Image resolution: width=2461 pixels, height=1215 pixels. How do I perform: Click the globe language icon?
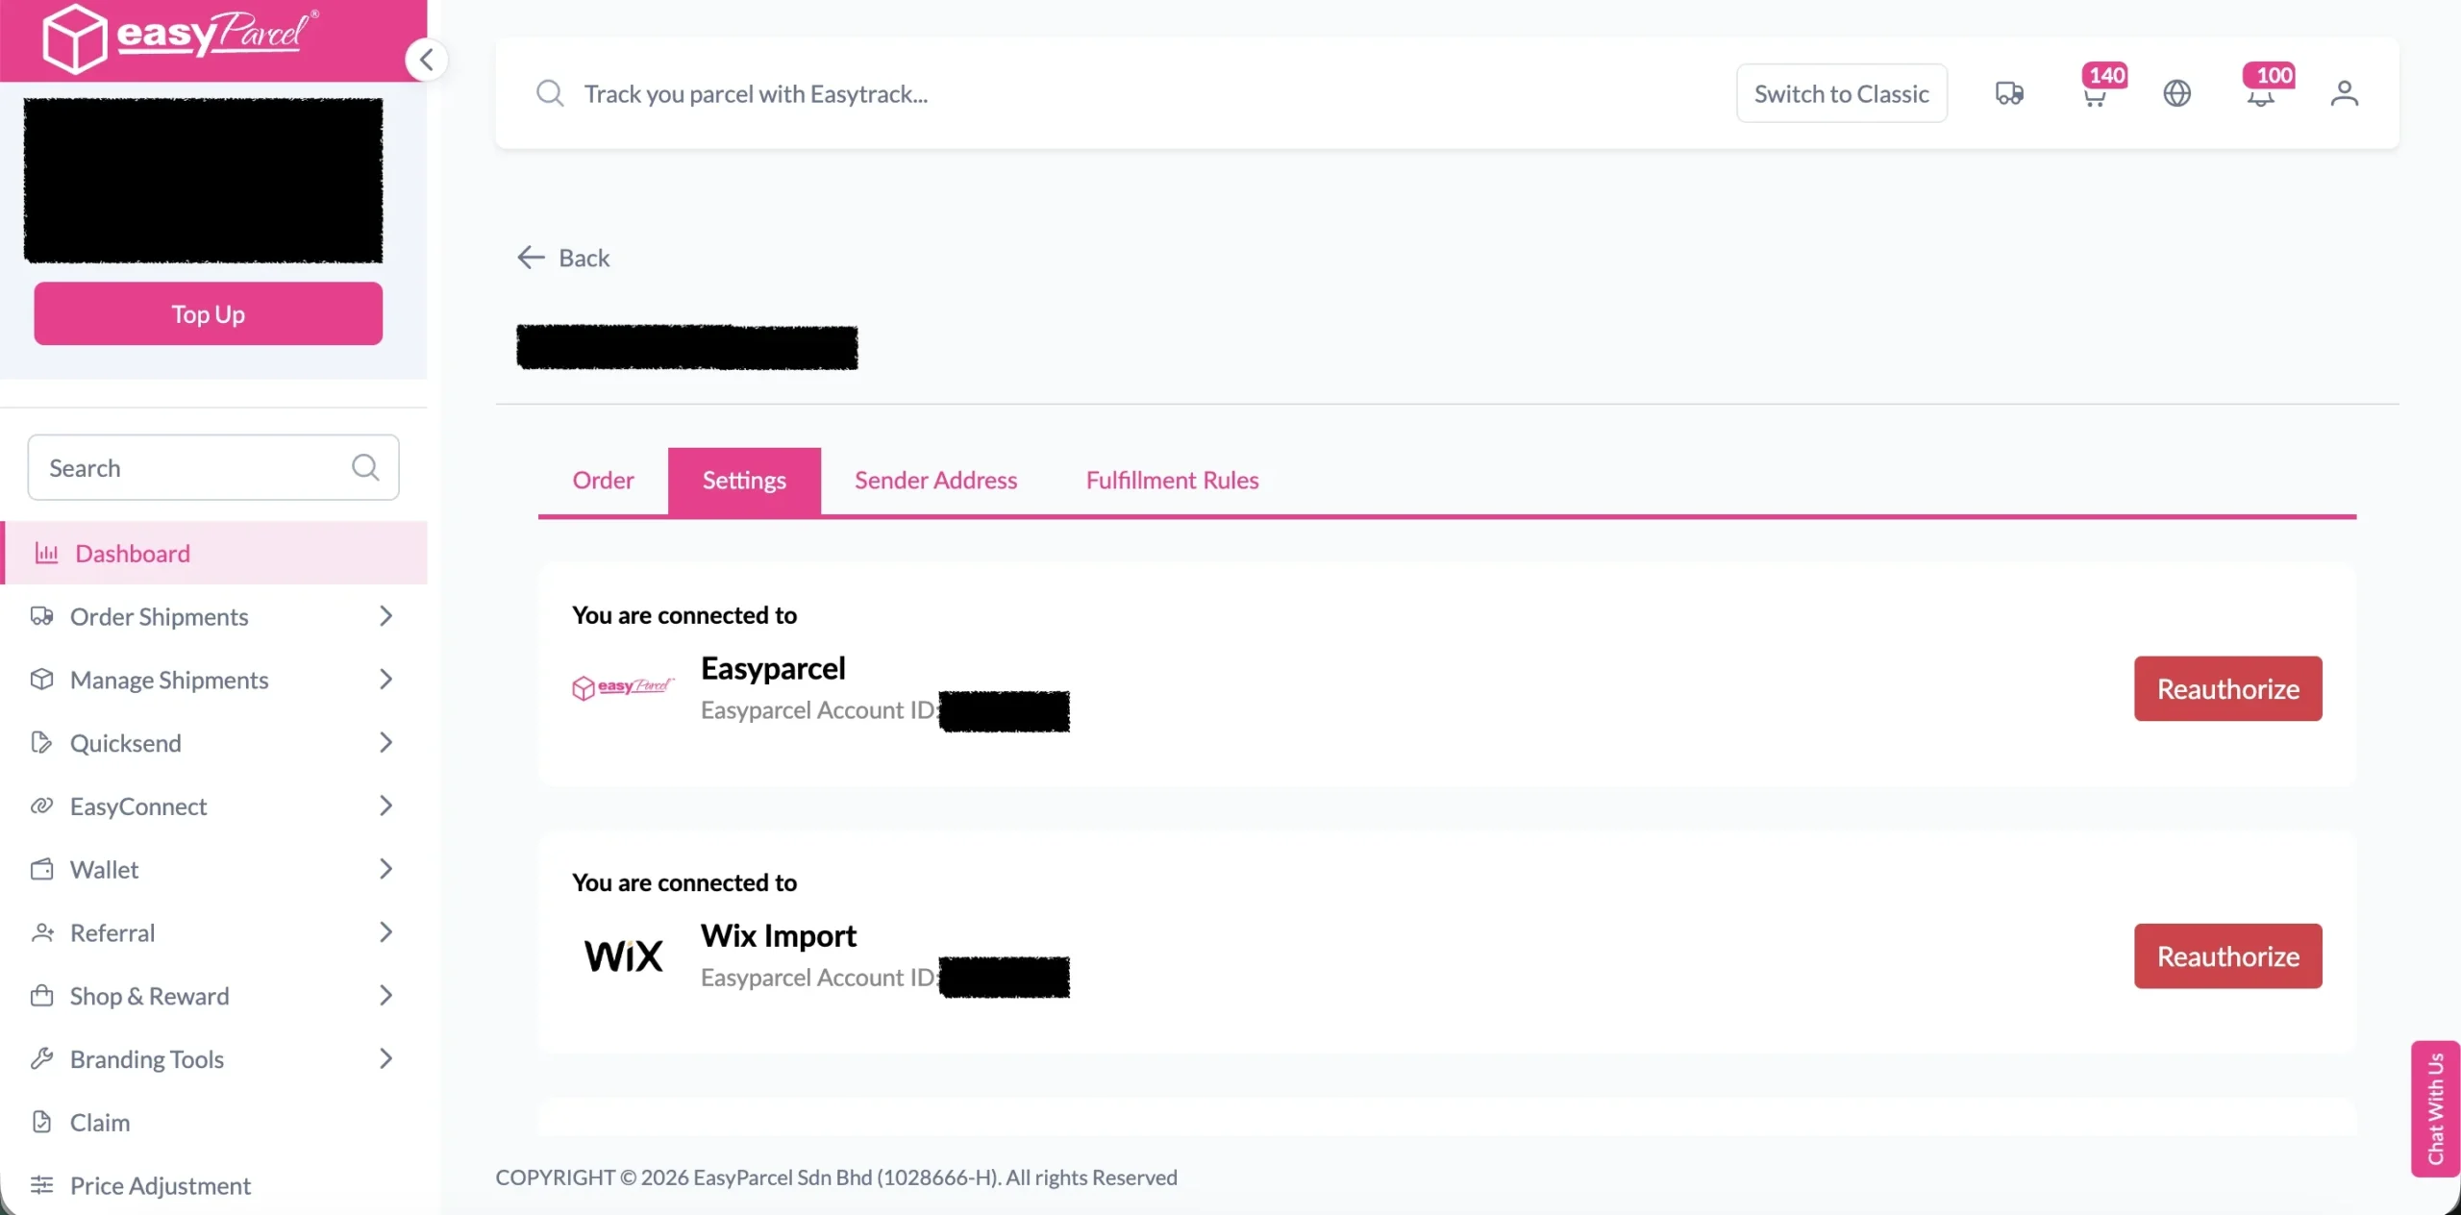2176,93
